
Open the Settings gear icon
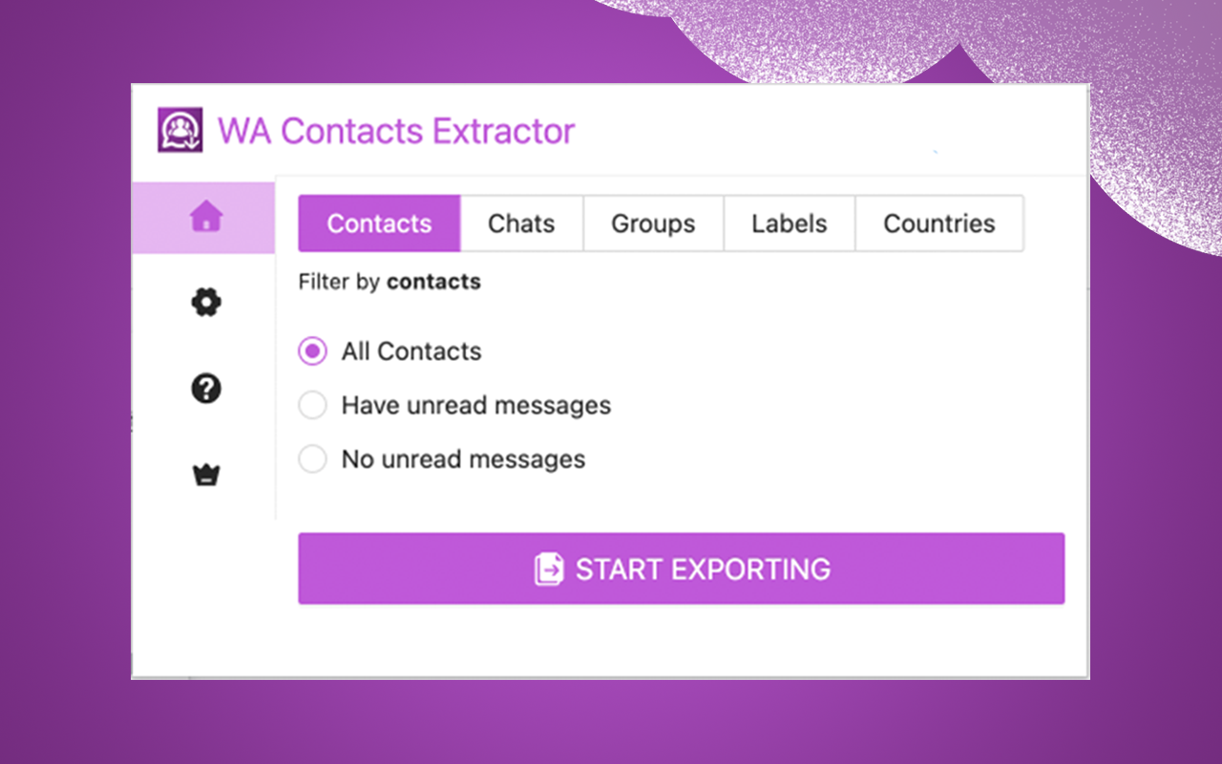(x=204, y=302)
